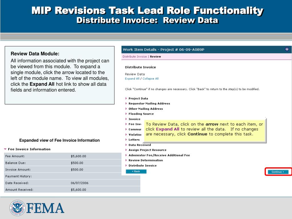This screenshot has width=292, height=219.
Task: Click the Expand All link
Action: [132, 79]
